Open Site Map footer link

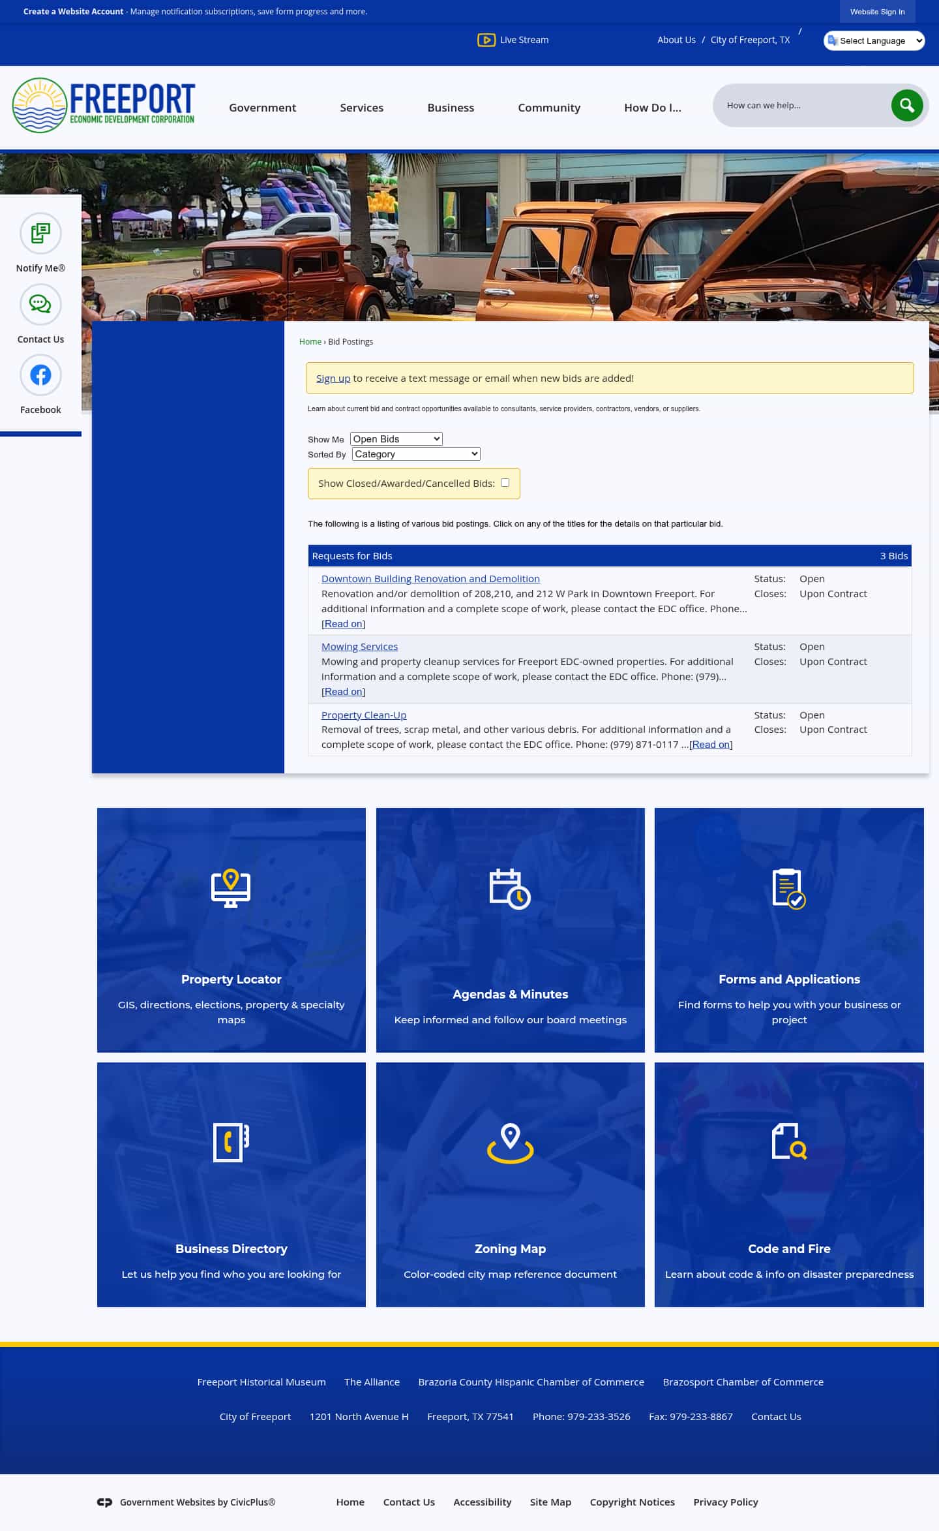[550, 1502]
